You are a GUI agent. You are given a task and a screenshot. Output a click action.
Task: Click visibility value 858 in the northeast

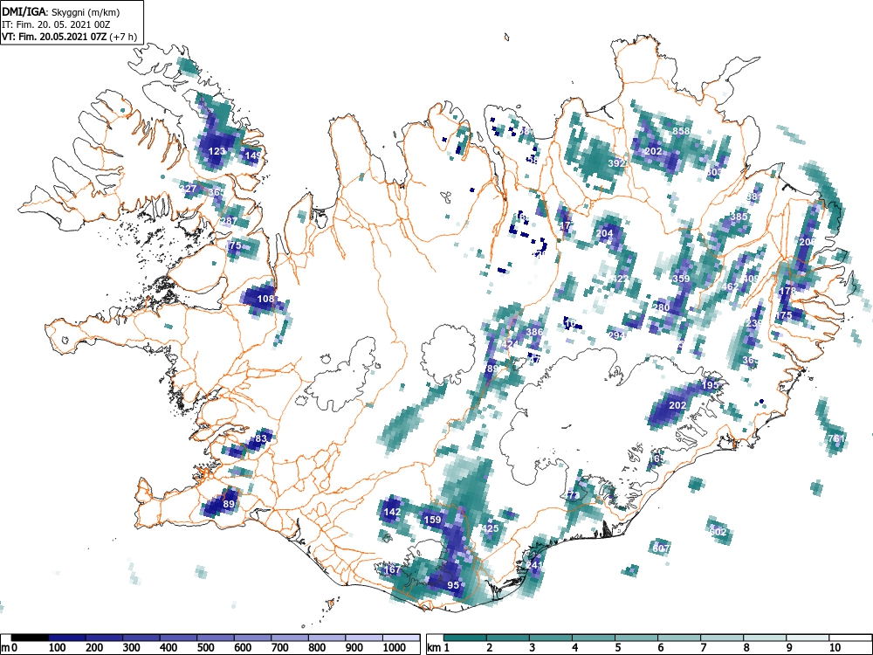[x=682, y=131]
